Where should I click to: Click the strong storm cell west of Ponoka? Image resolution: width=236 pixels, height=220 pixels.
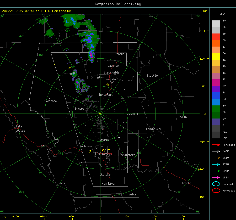tap(91, 55)
